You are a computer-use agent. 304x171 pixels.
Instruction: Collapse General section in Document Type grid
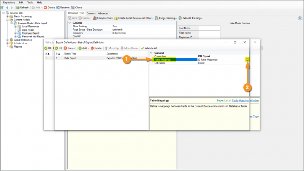(x=70, y=23)
